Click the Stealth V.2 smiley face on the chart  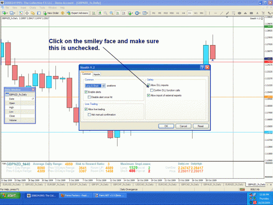pos(262,18)
